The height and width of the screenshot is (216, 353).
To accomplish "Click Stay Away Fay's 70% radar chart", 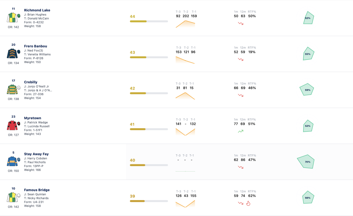I will (x=306, y=162).
